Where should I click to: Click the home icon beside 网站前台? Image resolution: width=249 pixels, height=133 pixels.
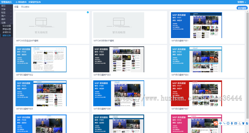point(17,2)
